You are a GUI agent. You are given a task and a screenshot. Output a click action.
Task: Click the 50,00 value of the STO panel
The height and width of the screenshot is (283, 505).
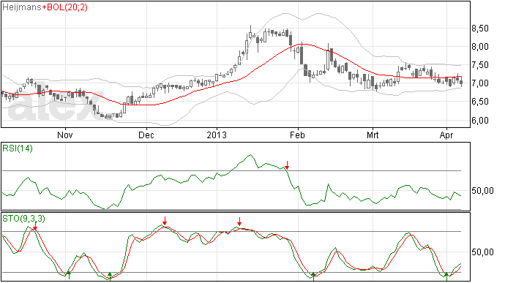point(482,252)
